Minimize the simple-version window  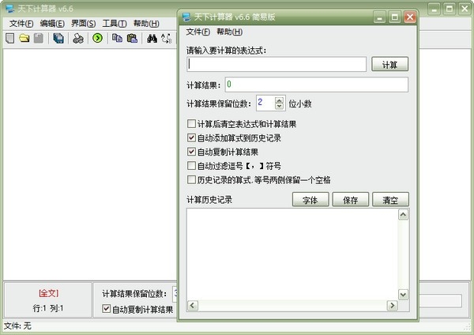pos(379,17)
